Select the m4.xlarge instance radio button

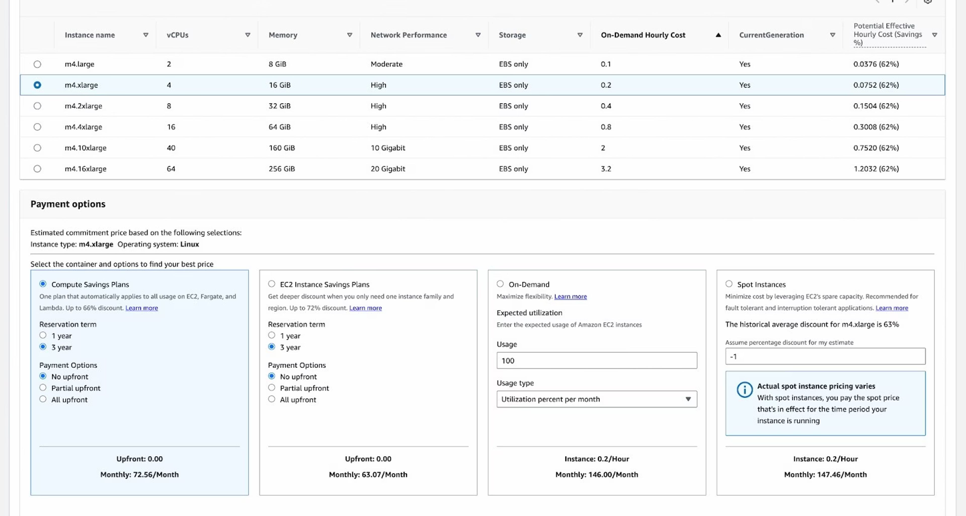37,85
